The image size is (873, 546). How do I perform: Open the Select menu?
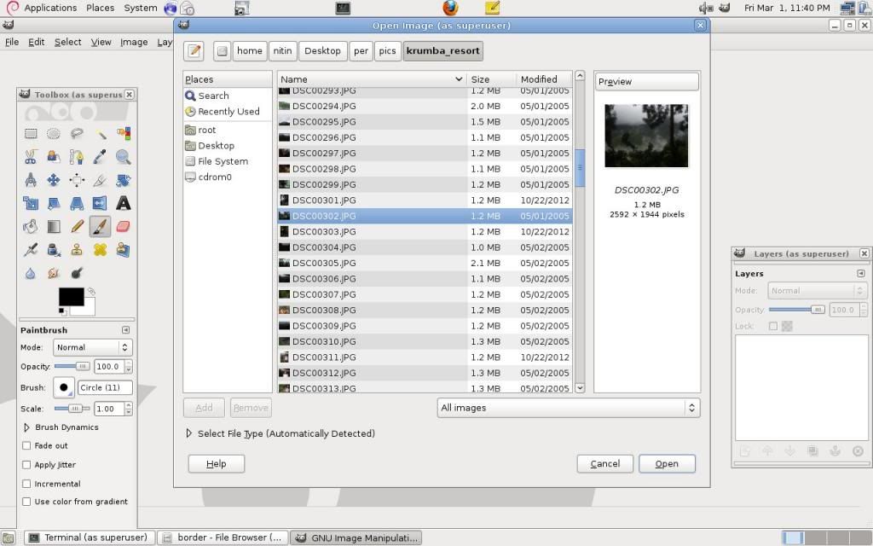tap(68, 42)
